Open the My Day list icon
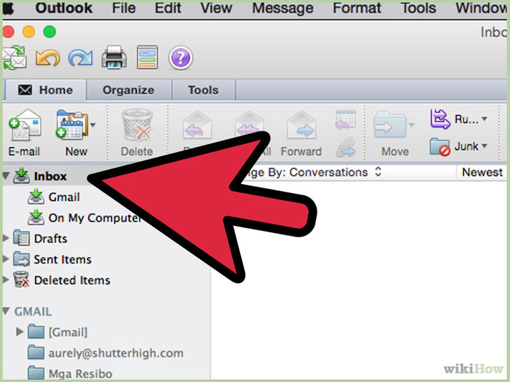The image size is (510, 382). click(147, 57)
